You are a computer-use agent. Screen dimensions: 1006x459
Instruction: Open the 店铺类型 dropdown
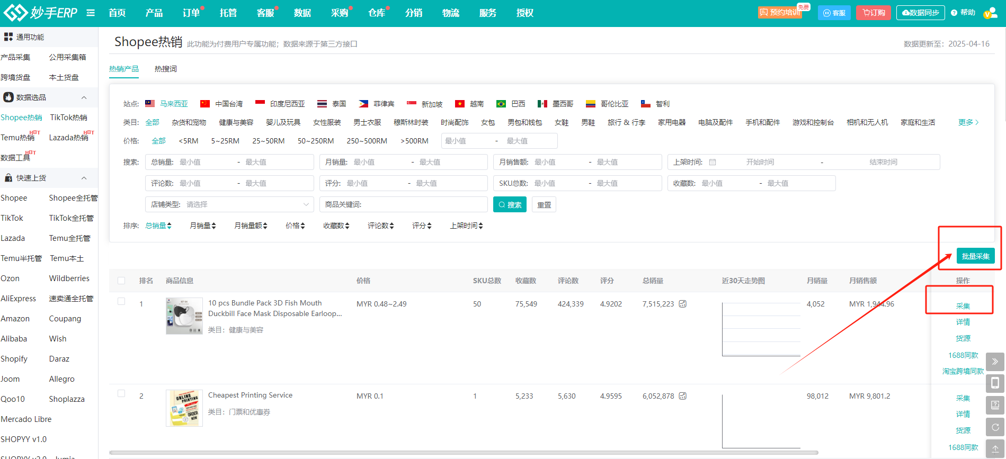[x=229, y=204]
